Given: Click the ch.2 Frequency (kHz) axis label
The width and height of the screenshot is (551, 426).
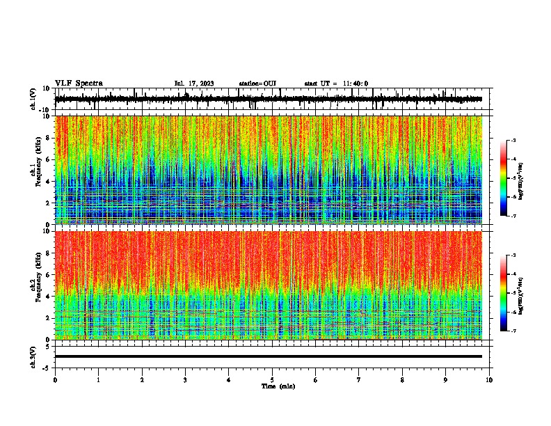Looking at the screenshot, I should 39,277.
